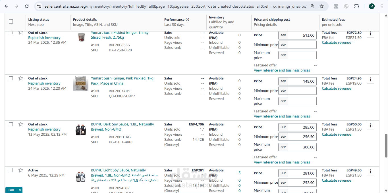Open Yumart Sushi Ginger Pink Pickled title link
The image size is (388, 193).
122,81
